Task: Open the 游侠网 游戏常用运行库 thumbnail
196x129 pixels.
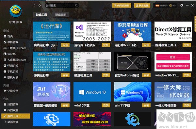Action: click(x=52, y=62)
